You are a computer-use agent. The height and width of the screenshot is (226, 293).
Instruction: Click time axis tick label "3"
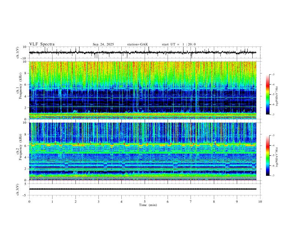98,202
